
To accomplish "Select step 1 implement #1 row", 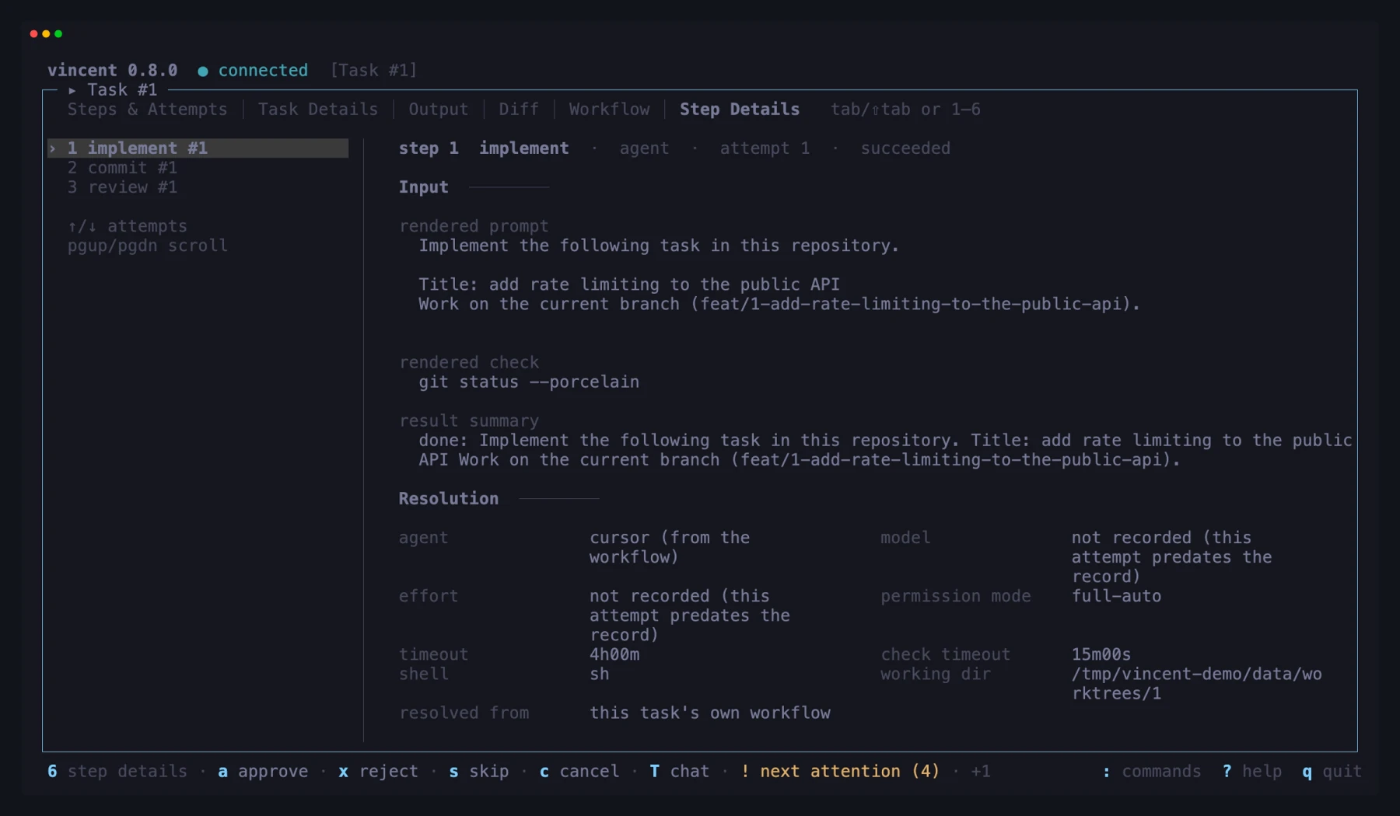I will pyautogui.click(x=198, y=148).
